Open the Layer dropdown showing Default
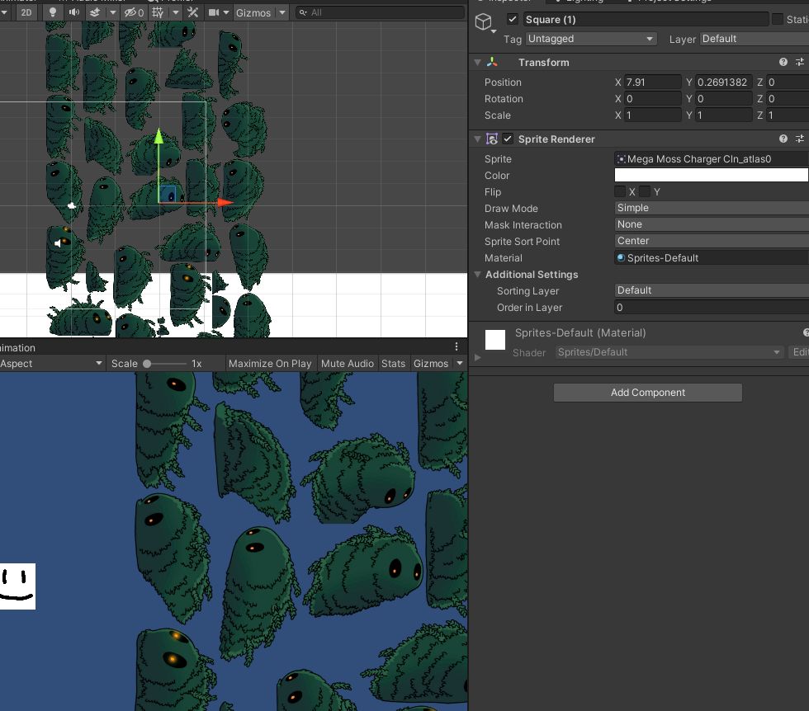The width and height of the screenshot is (809, 711). pyautogui.click(x=755, y=39)
